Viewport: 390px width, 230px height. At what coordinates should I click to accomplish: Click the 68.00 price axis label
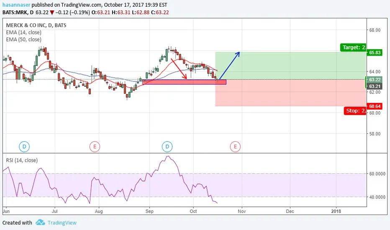tap(375, 30)
